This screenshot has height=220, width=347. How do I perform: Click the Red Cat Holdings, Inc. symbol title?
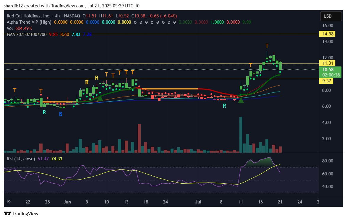pyautogui.click(x=29, y=16)
